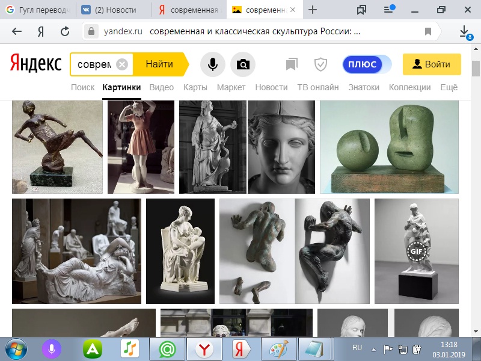This screenshot has height=361, width=481.
Task: Click the padlock site security icon
Action: (91, 31)
